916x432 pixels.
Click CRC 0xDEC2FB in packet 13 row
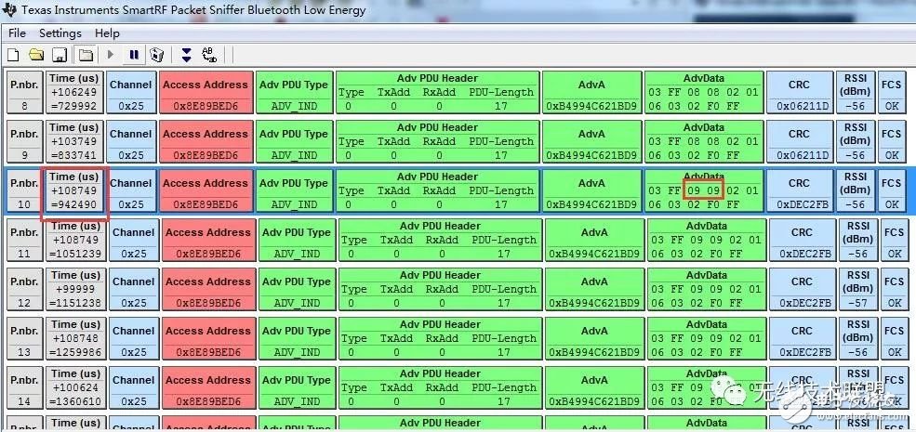tap(802, 338)
